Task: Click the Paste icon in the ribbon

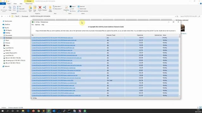Action: click(14, 7)
